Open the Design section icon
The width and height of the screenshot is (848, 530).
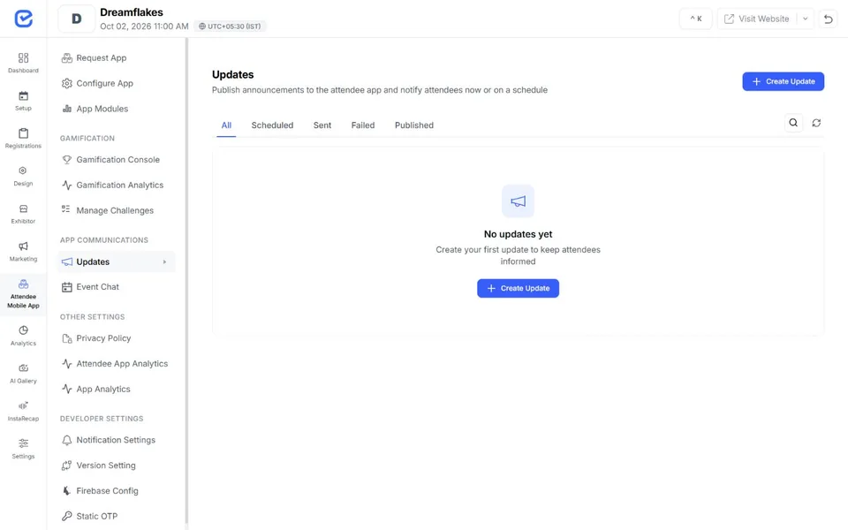[x=23, y=170]
